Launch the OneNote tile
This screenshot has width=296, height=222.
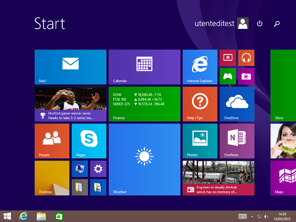click(x=237, y=141)
